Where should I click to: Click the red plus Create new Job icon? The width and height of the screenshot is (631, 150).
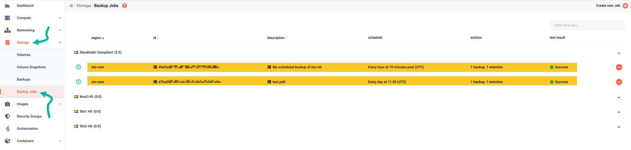tap(625, 5)
